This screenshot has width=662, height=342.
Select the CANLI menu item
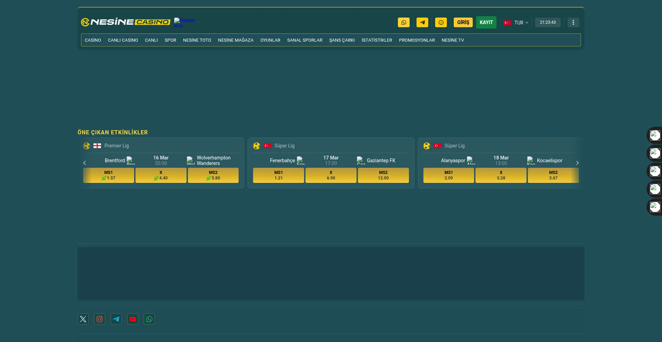[151, 40]
